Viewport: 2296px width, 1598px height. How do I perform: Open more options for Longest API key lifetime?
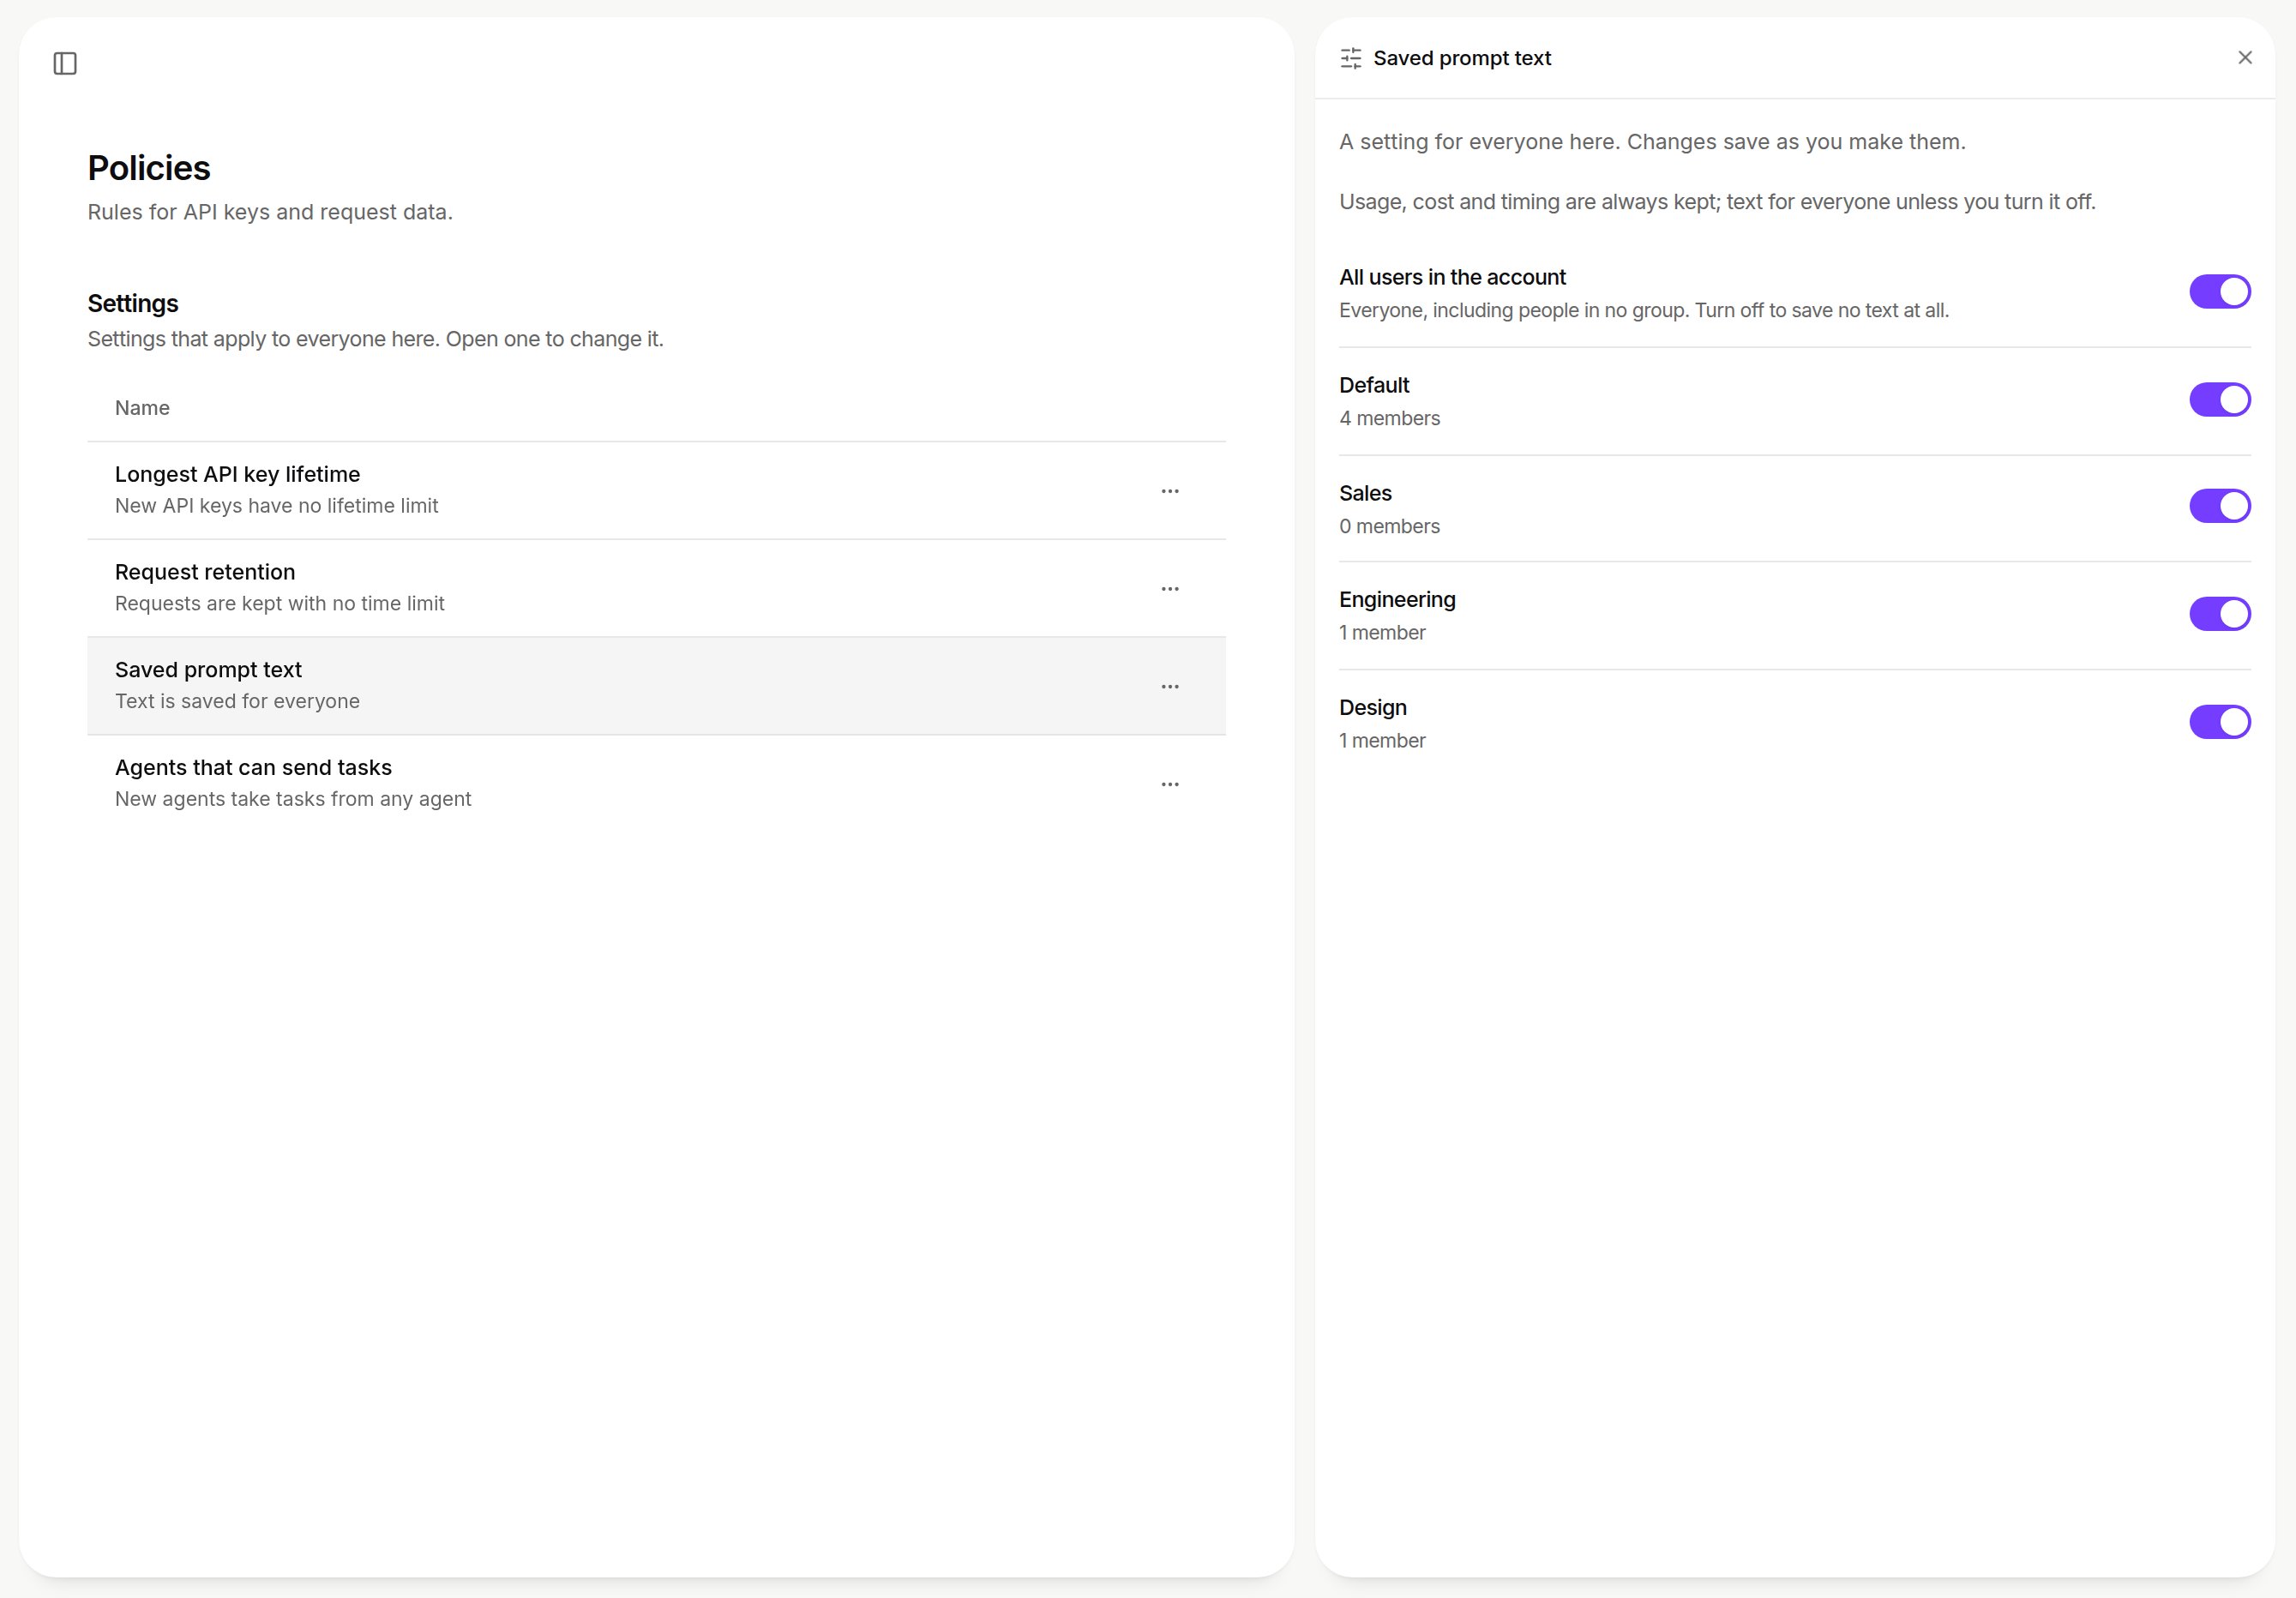[x=1170, y=491]
